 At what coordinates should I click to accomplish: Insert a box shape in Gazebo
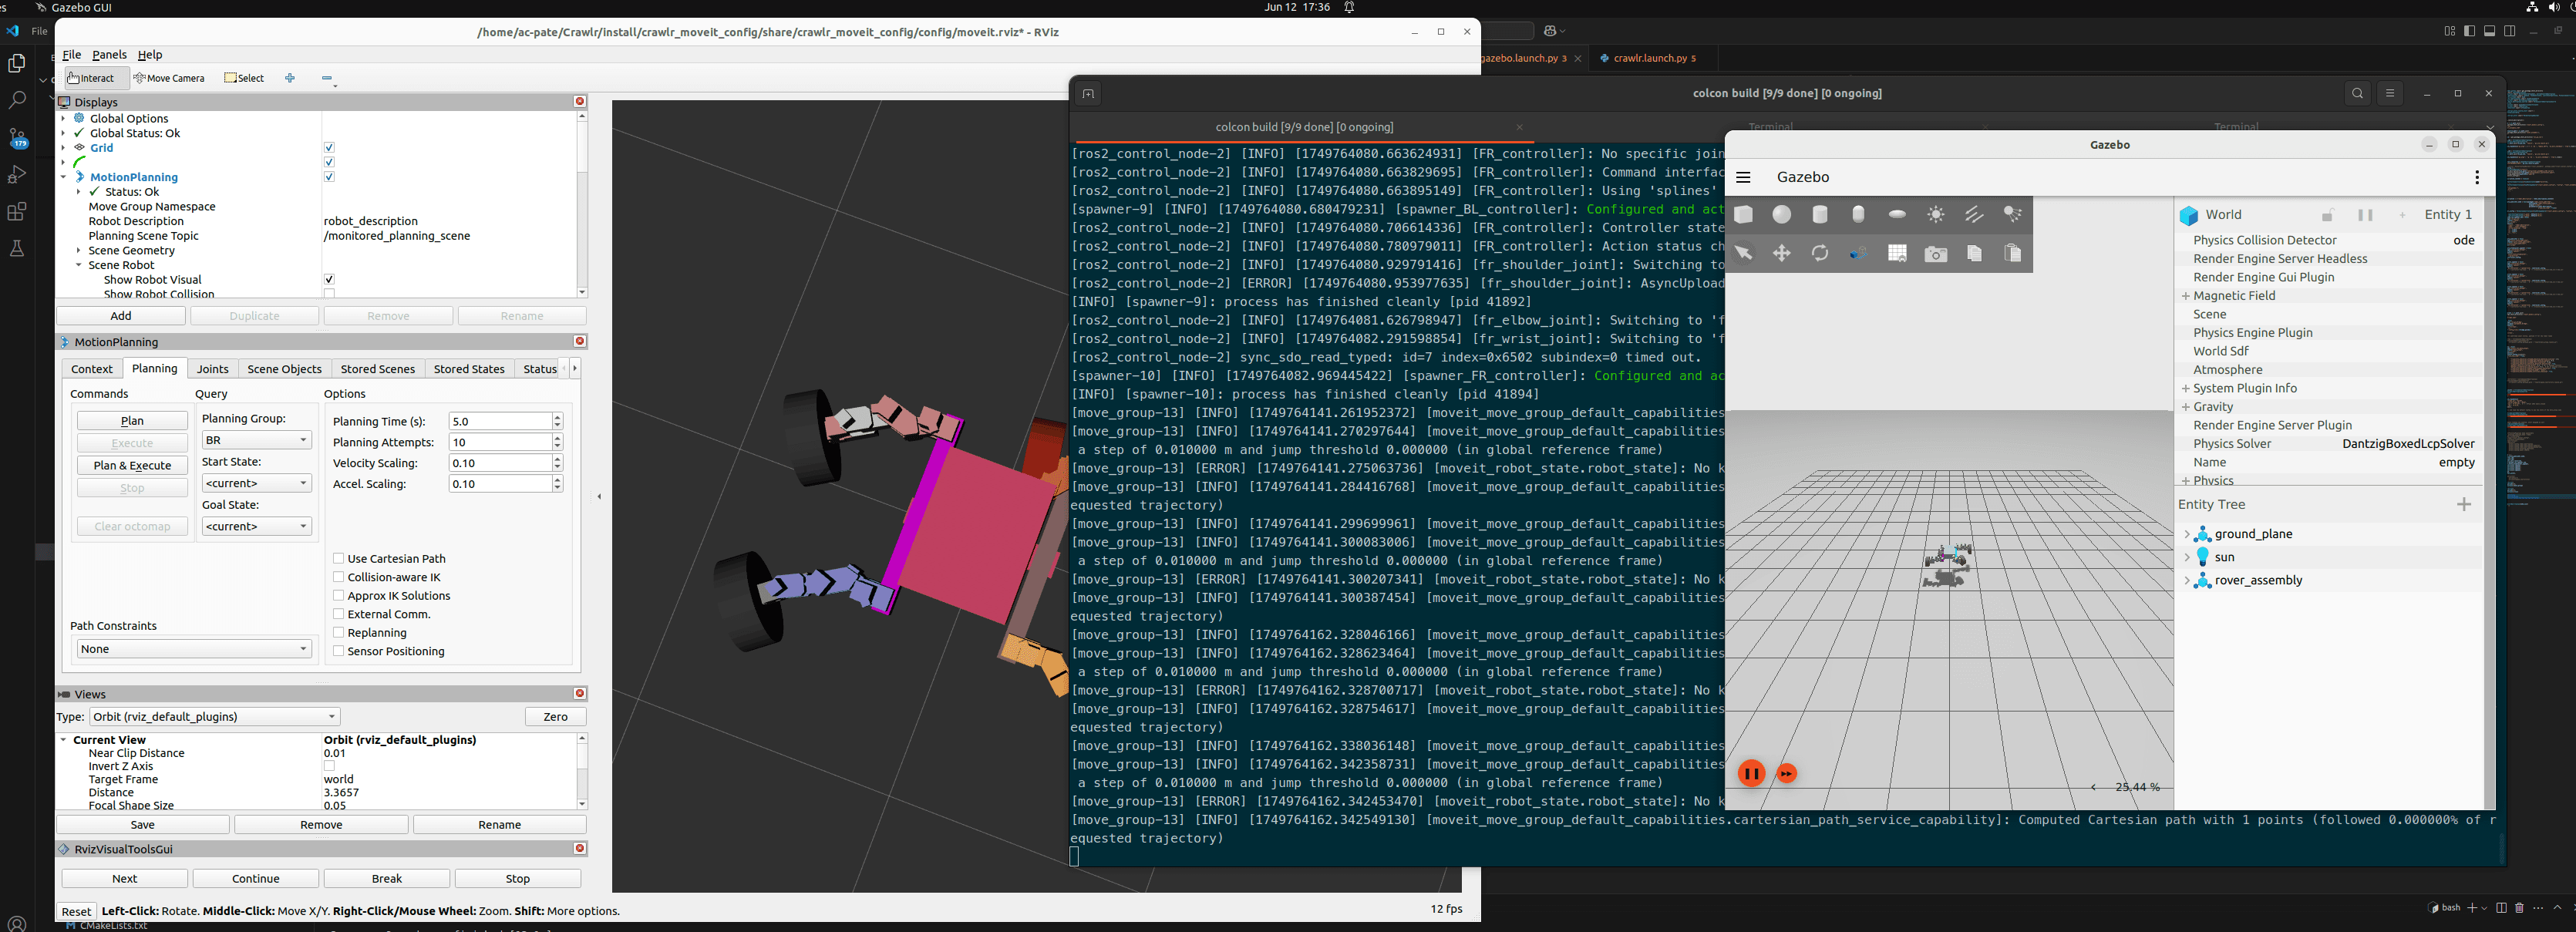(1744, 215)
